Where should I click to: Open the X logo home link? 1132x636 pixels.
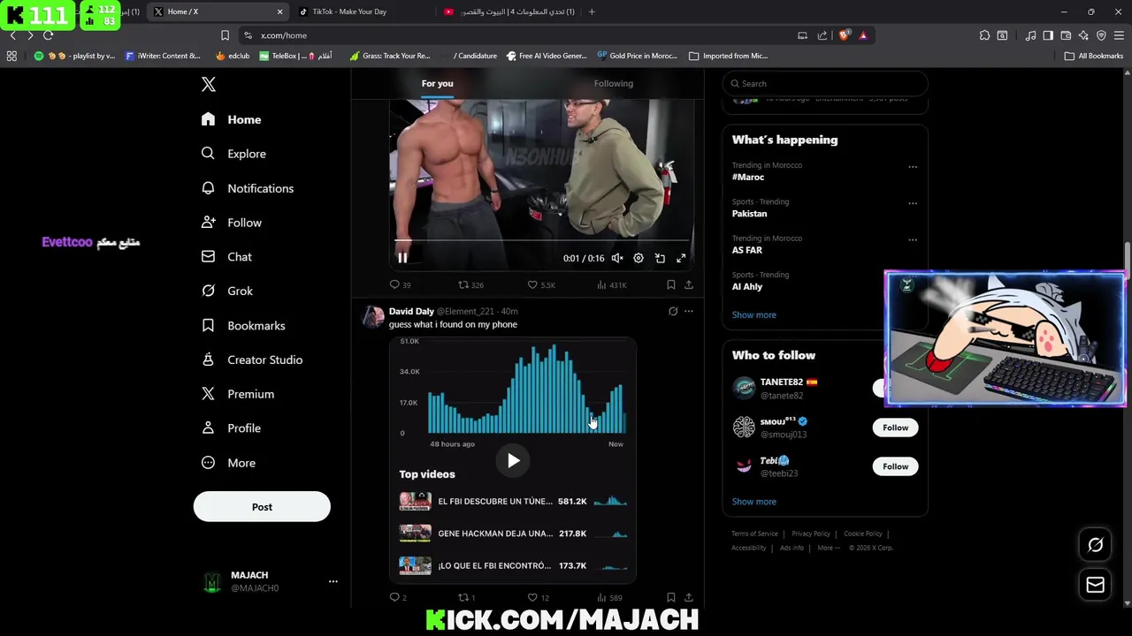208,85
